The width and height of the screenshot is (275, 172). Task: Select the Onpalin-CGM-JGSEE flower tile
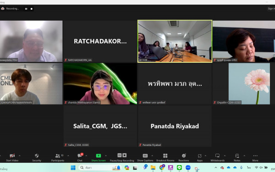pos(244,84)
